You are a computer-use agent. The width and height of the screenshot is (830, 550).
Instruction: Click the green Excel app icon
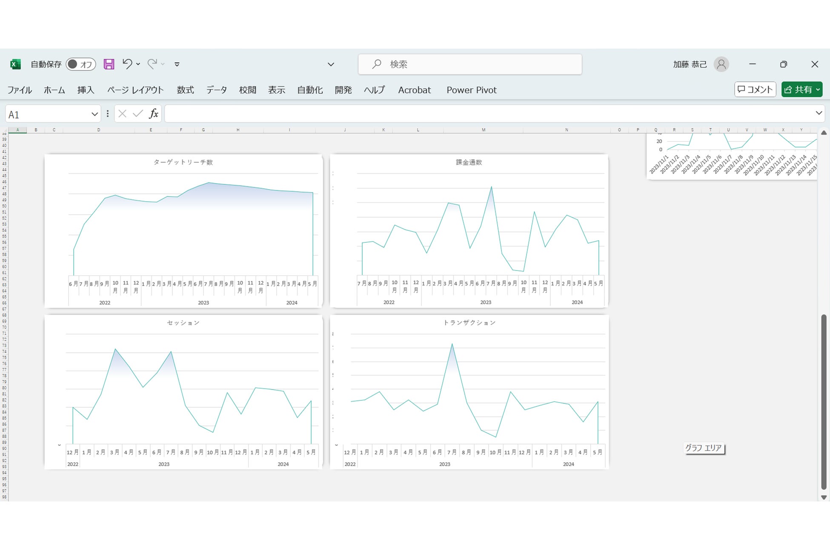pos(15,64)
